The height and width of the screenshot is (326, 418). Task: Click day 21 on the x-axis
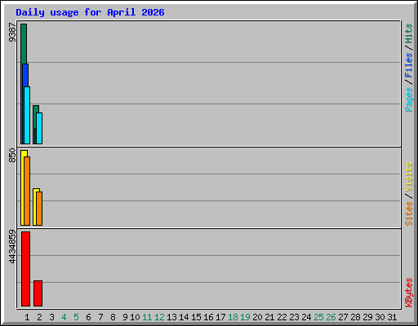(x=269, y=317)
